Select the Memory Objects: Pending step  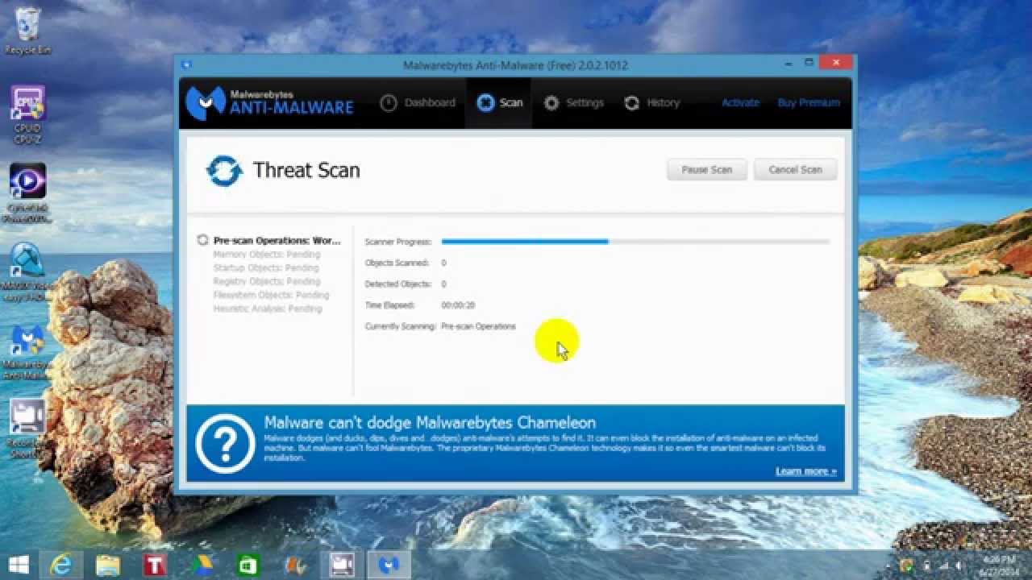click(267, 255)
